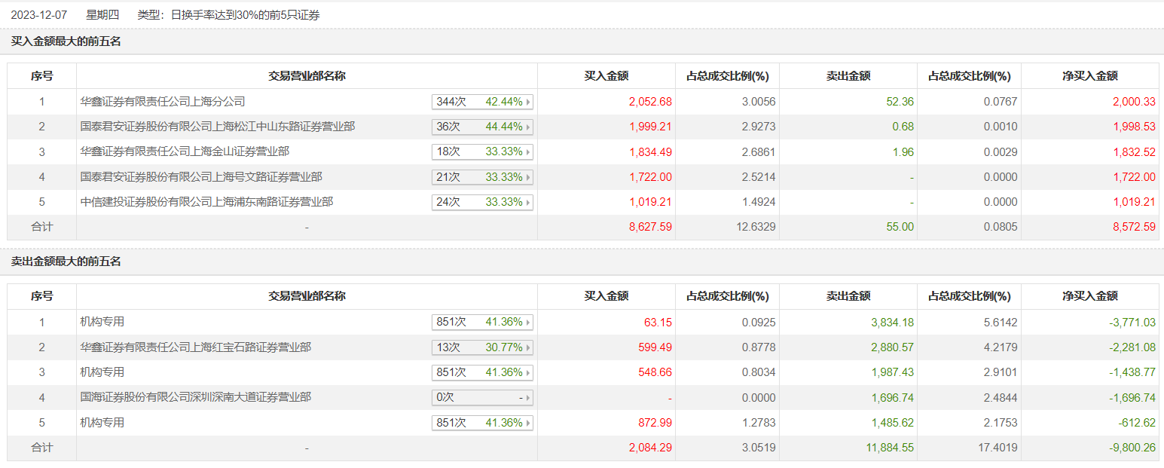This screenshot has width=1164, height=468.
Task: Open 华鑫证券 上海红宝石路证券营业部 link
Action: [196, 347]
